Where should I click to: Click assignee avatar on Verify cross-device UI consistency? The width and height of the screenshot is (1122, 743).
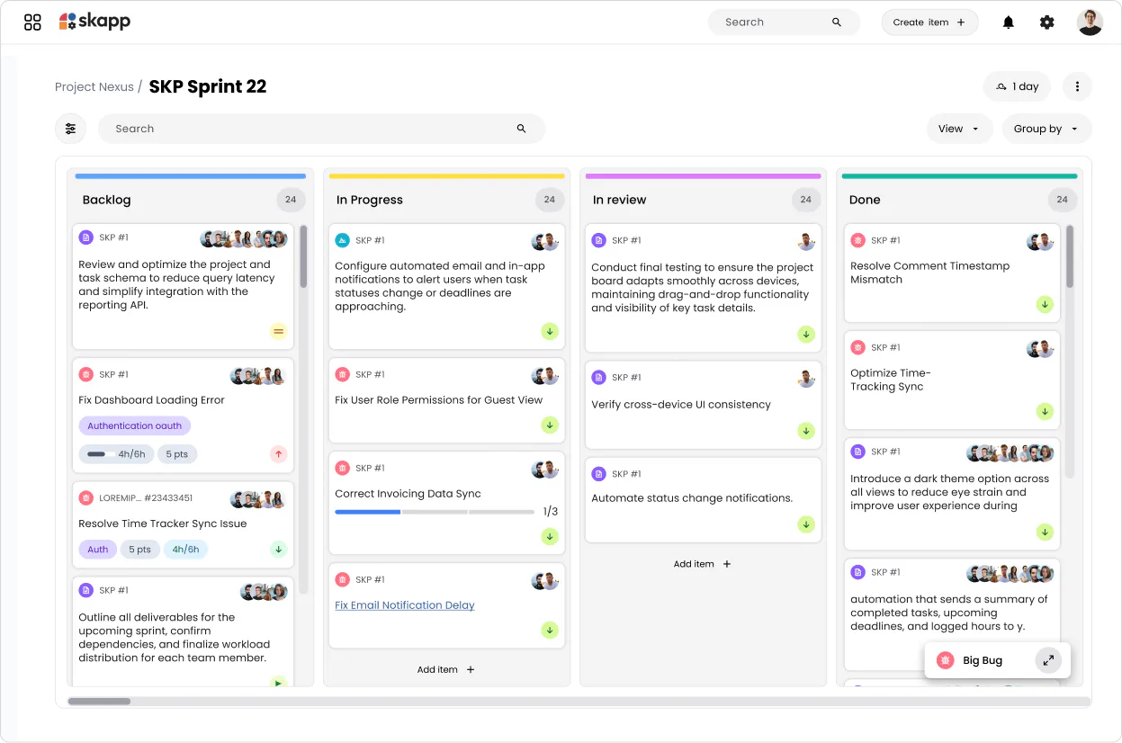(806, 379)
